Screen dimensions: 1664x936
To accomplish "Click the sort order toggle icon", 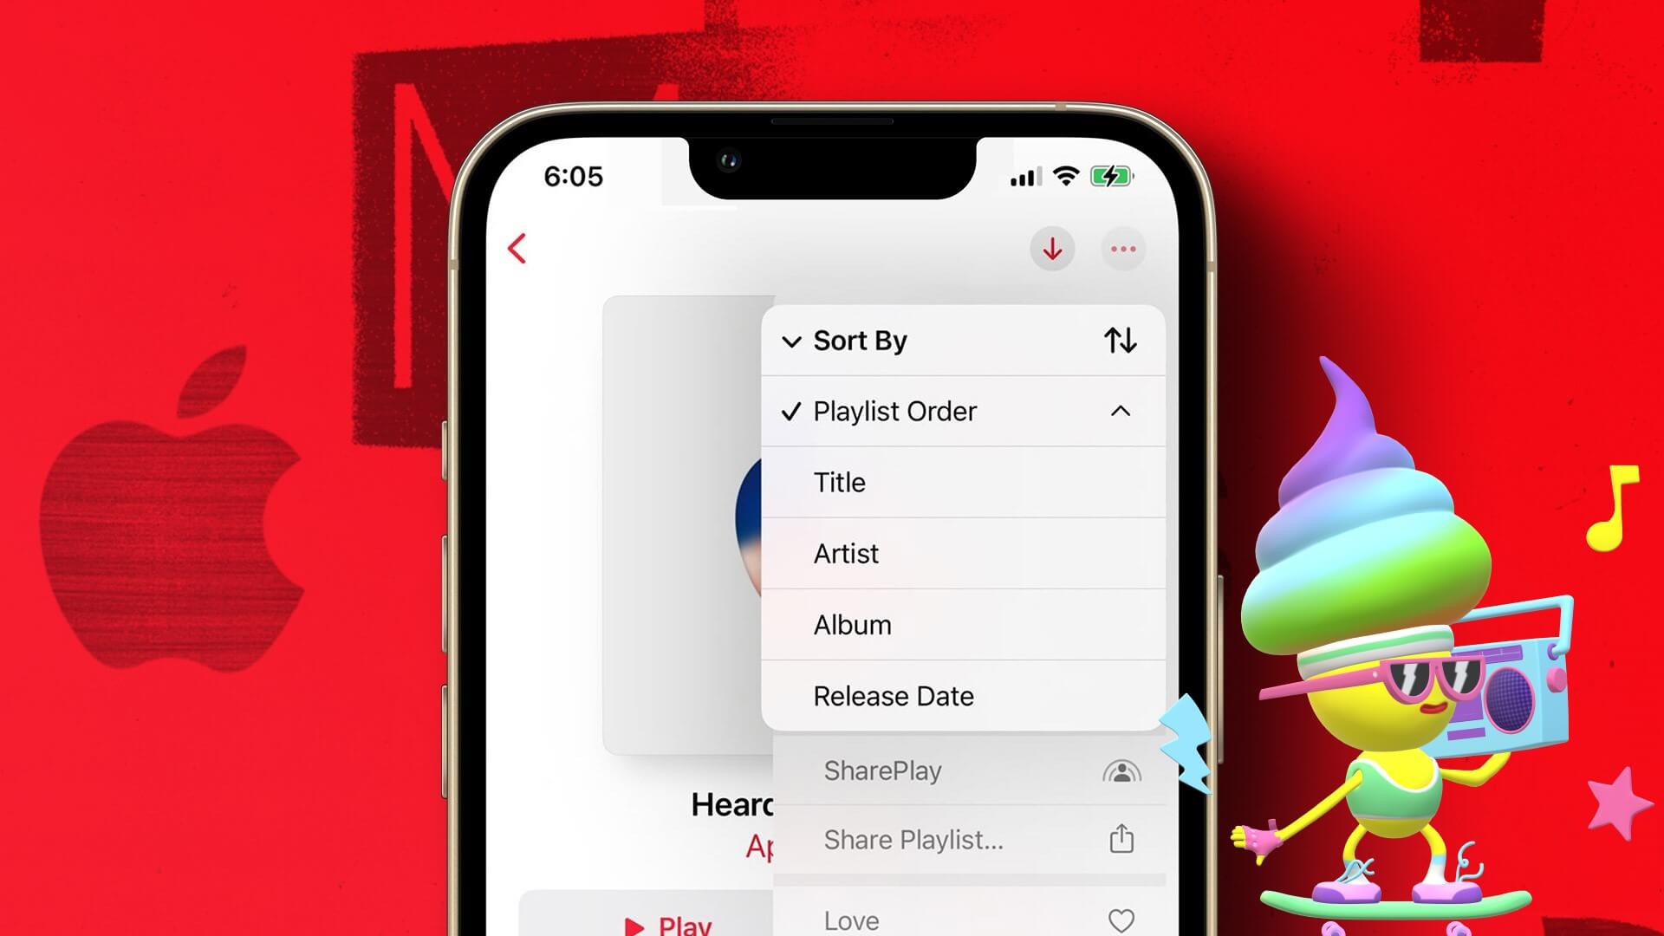I will 1118,341.
